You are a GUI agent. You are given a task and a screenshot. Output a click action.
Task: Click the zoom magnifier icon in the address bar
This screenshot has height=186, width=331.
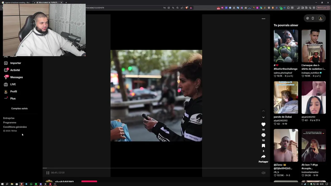point(177,8)
